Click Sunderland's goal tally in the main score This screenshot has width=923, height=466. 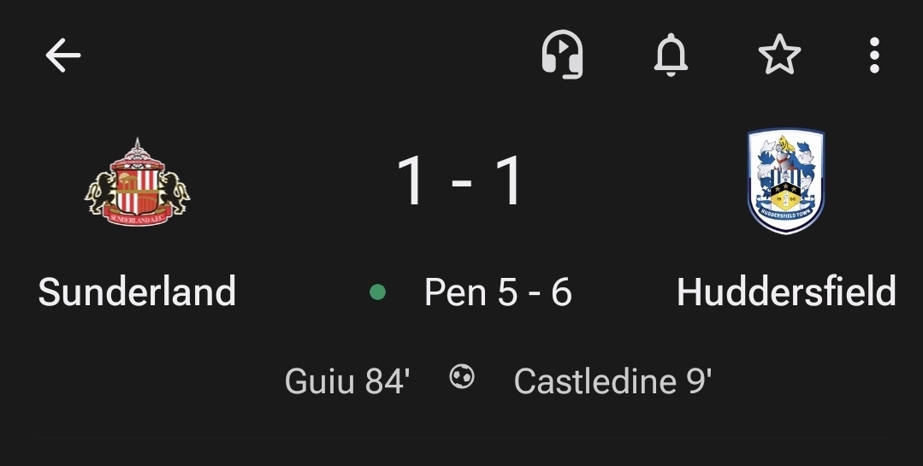click(x=411, y=182)
